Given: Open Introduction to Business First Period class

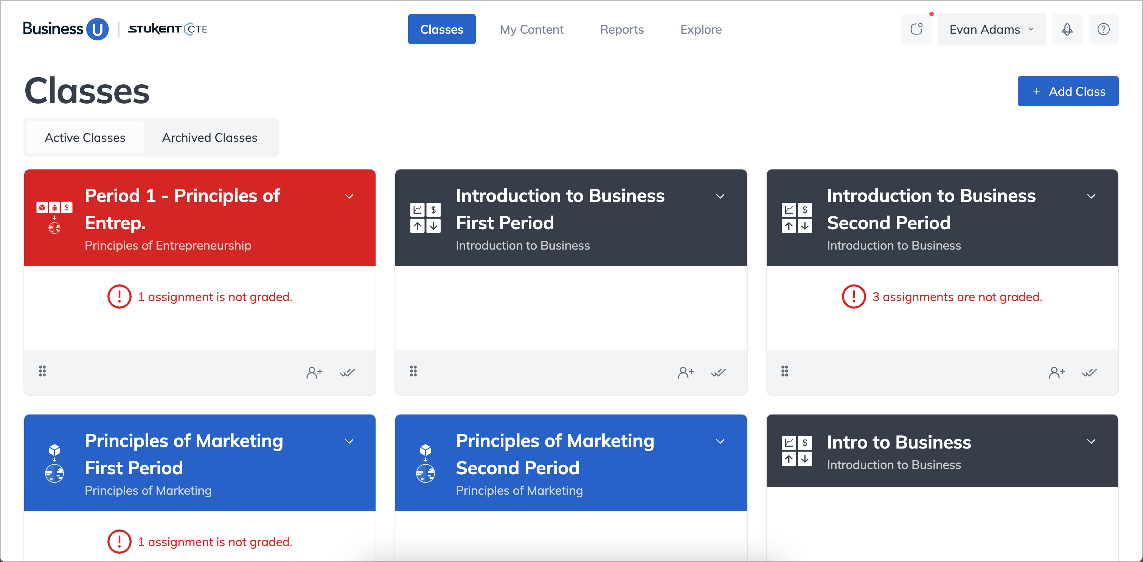Looking at the screenshot, I should [x=560, y=209].
